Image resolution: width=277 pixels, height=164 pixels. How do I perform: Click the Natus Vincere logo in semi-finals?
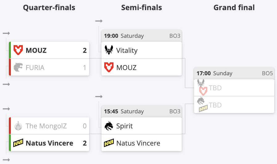tap(109, 143)
